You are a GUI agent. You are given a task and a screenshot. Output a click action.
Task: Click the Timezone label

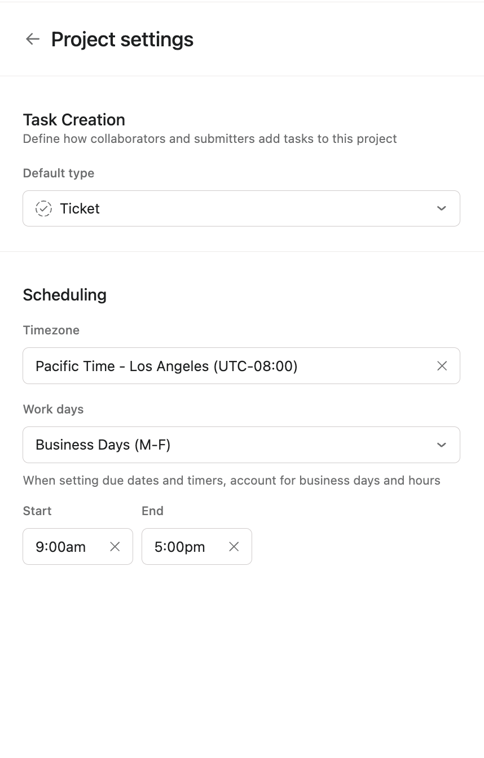[x=51, y=330]
